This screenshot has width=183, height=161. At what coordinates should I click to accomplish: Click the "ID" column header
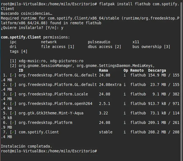(21, 71)
